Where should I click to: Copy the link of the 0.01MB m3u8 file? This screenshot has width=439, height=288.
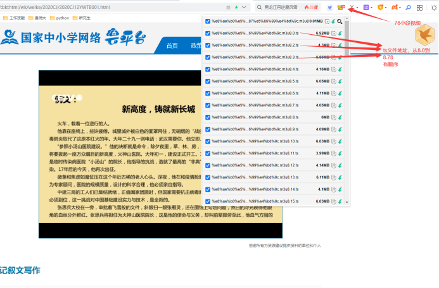(327, 22)
